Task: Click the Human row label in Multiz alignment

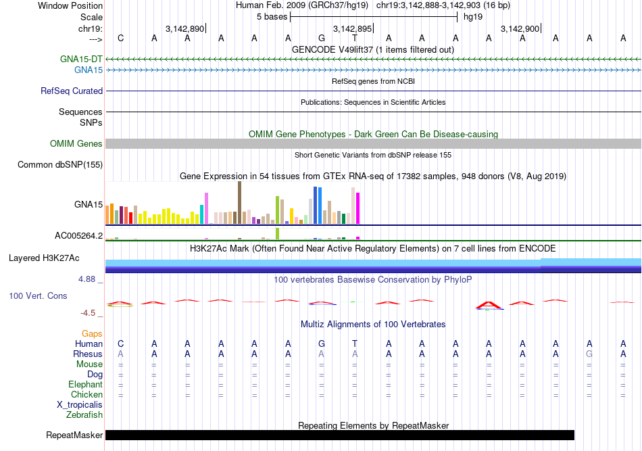Action: [x=89, y=343]
